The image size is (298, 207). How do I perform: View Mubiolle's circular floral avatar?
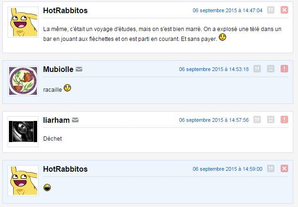tap(23, 81)
